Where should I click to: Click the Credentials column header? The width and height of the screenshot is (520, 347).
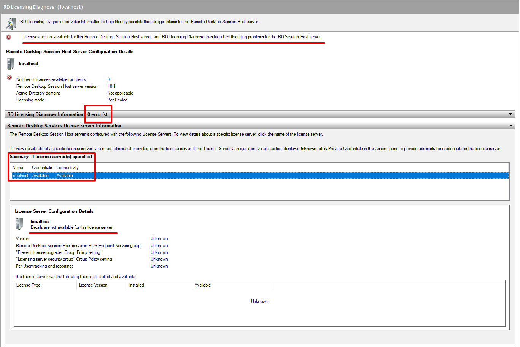42,168
